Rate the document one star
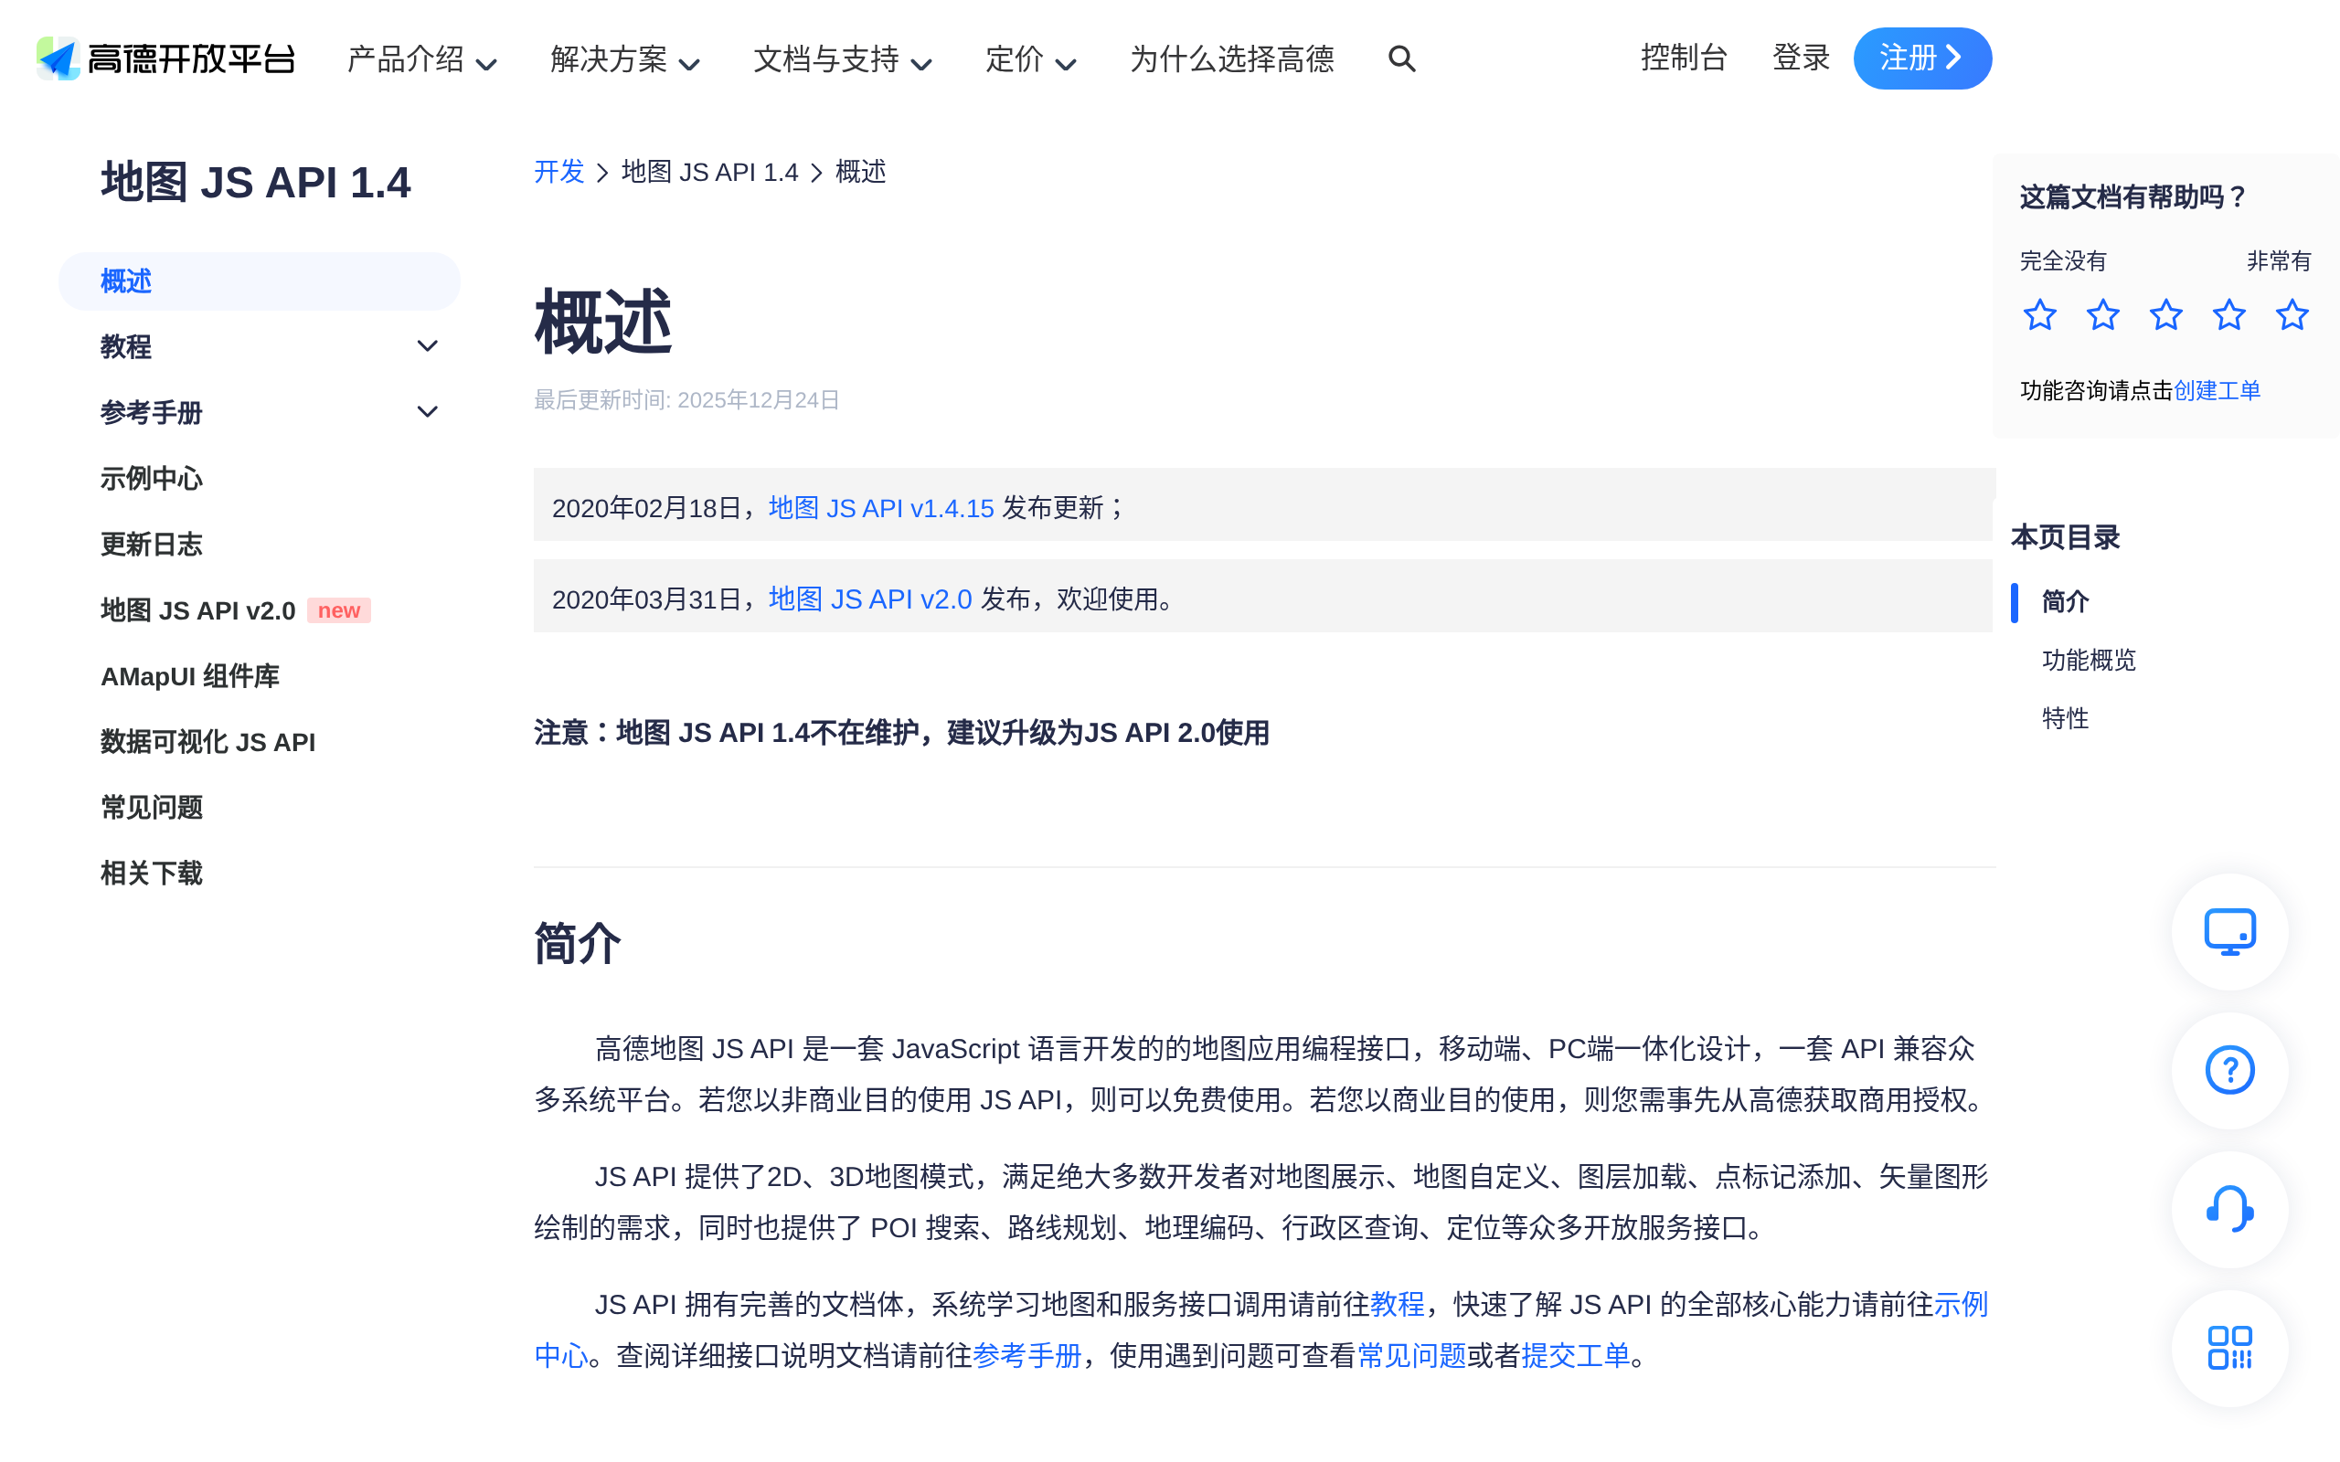The image size is (2340, 1462). [2039, 315]
